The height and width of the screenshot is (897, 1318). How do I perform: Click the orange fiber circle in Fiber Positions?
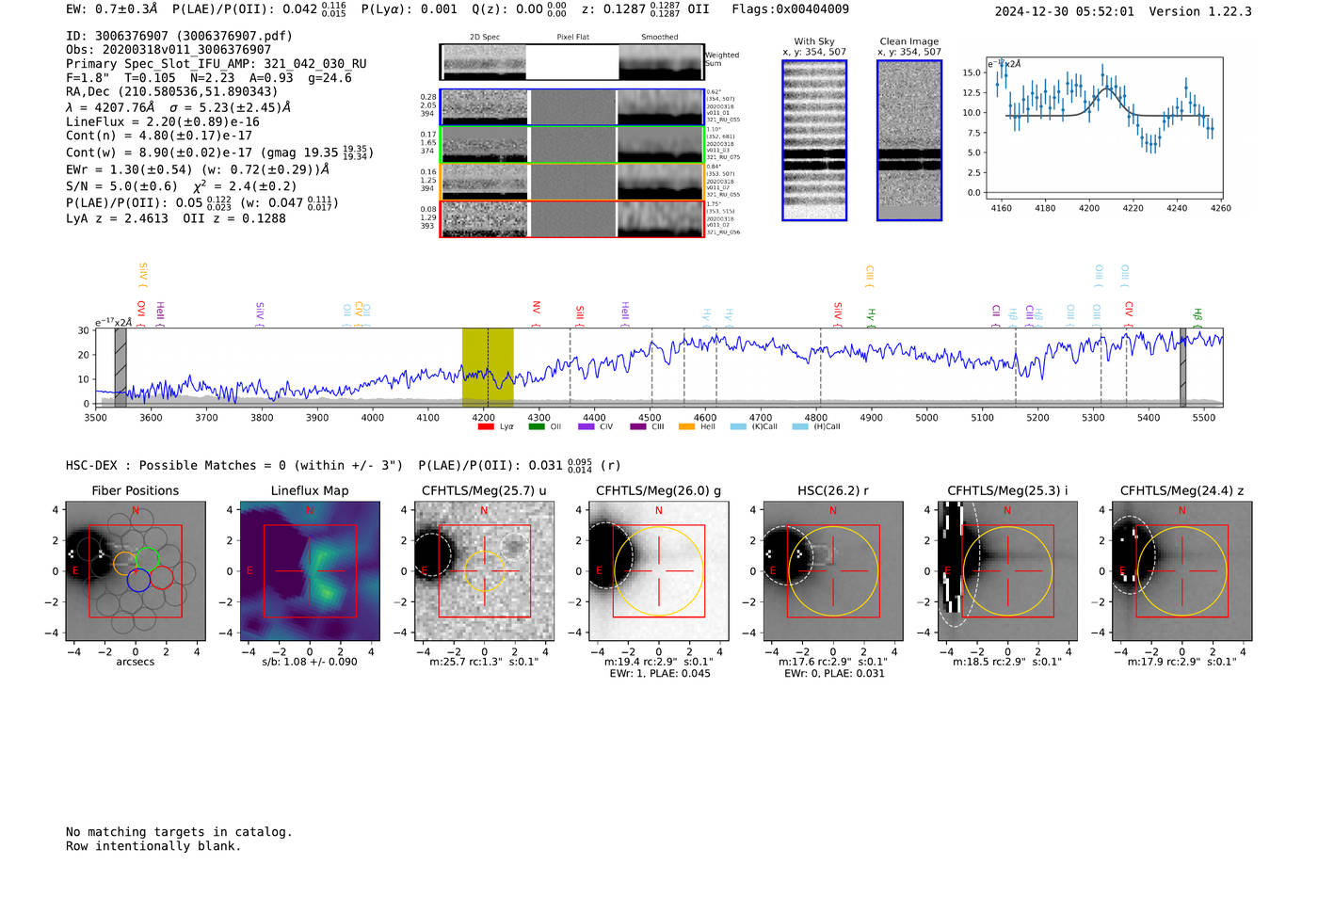pos(125,563)
